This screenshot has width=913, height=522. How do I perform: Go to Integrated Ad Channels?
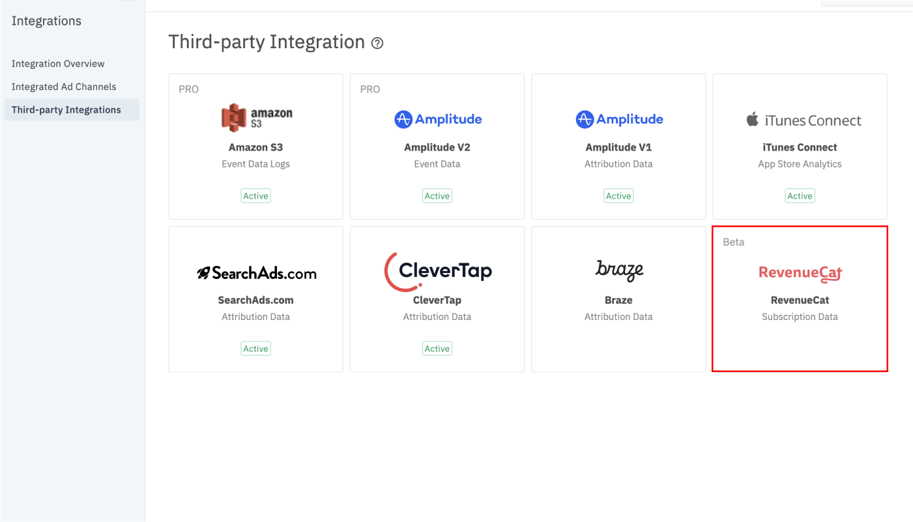(x=64, y=87)
